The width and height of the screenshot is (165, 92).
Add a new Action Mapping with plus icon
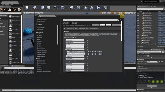click(74, 38)
